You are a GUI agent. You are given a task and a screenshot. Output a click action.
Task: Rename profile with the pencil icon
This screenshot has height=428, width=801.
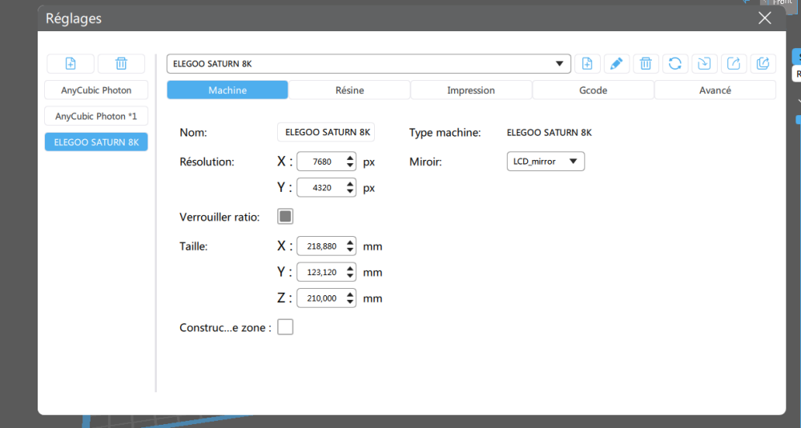point(617,64)
